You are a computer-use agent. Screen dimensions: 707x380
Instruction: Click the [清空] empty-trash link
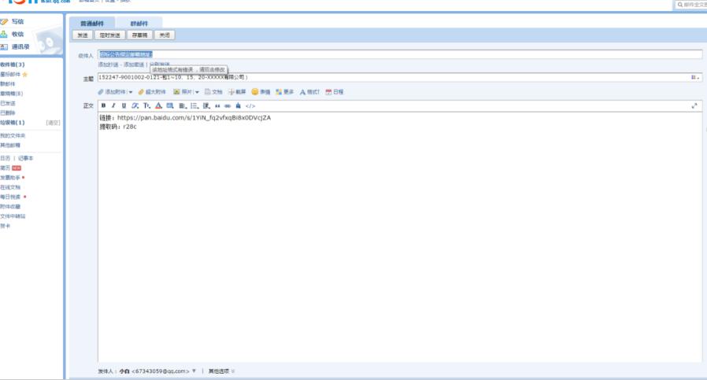click(53, 123)
